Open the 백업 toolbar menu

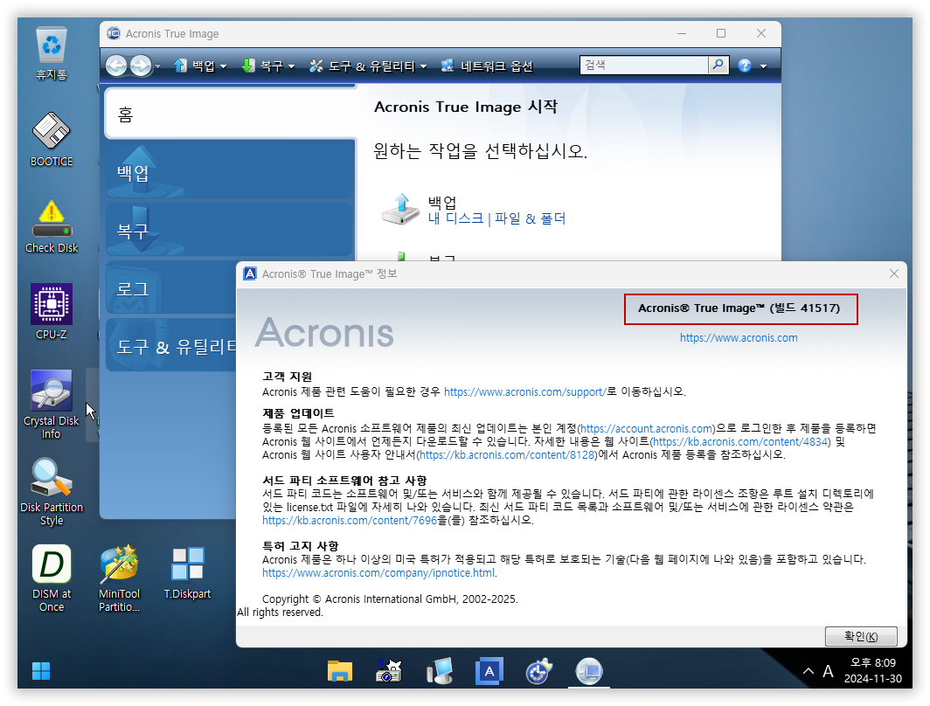[x=200, y=66]
